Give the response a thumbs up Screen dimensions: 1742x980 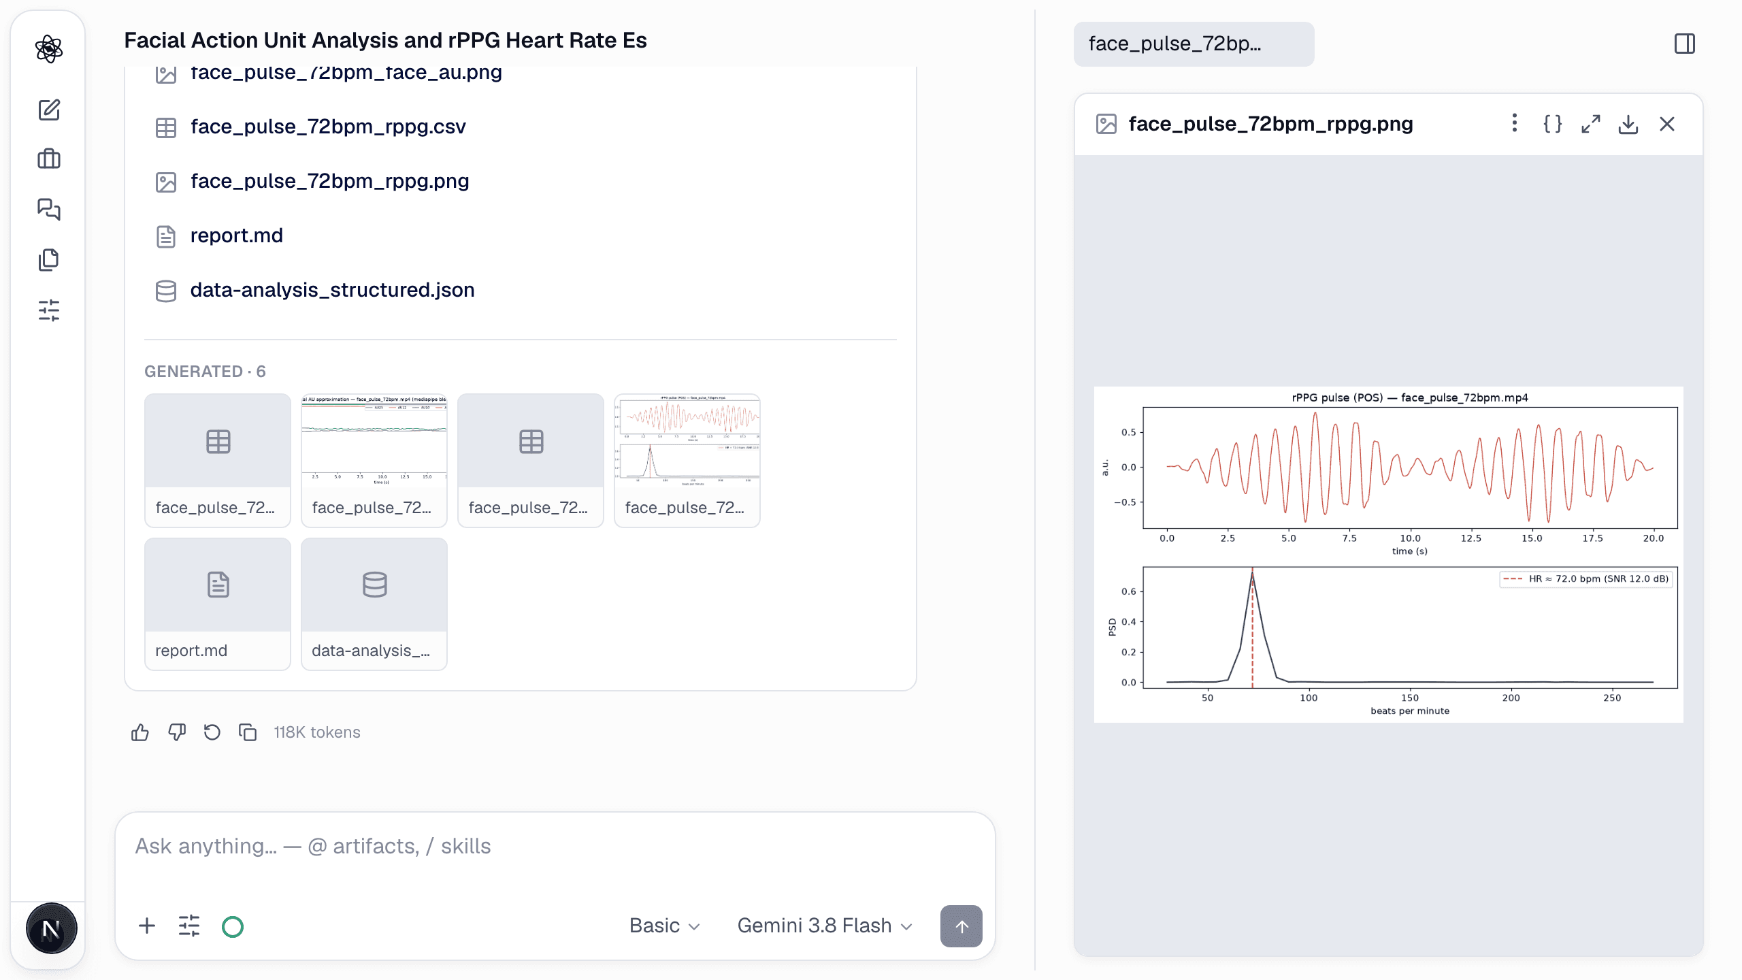[140, 732]
